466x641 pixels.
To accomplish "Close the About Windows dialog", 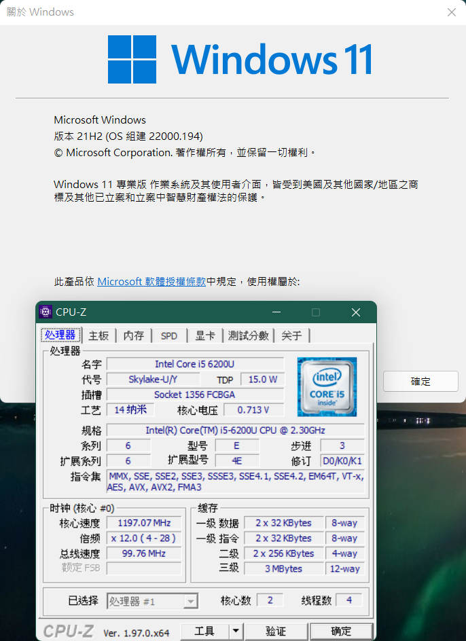I will coord(451,12).
